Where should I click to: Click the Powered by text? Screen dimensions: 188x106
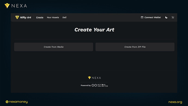(86, 85)
